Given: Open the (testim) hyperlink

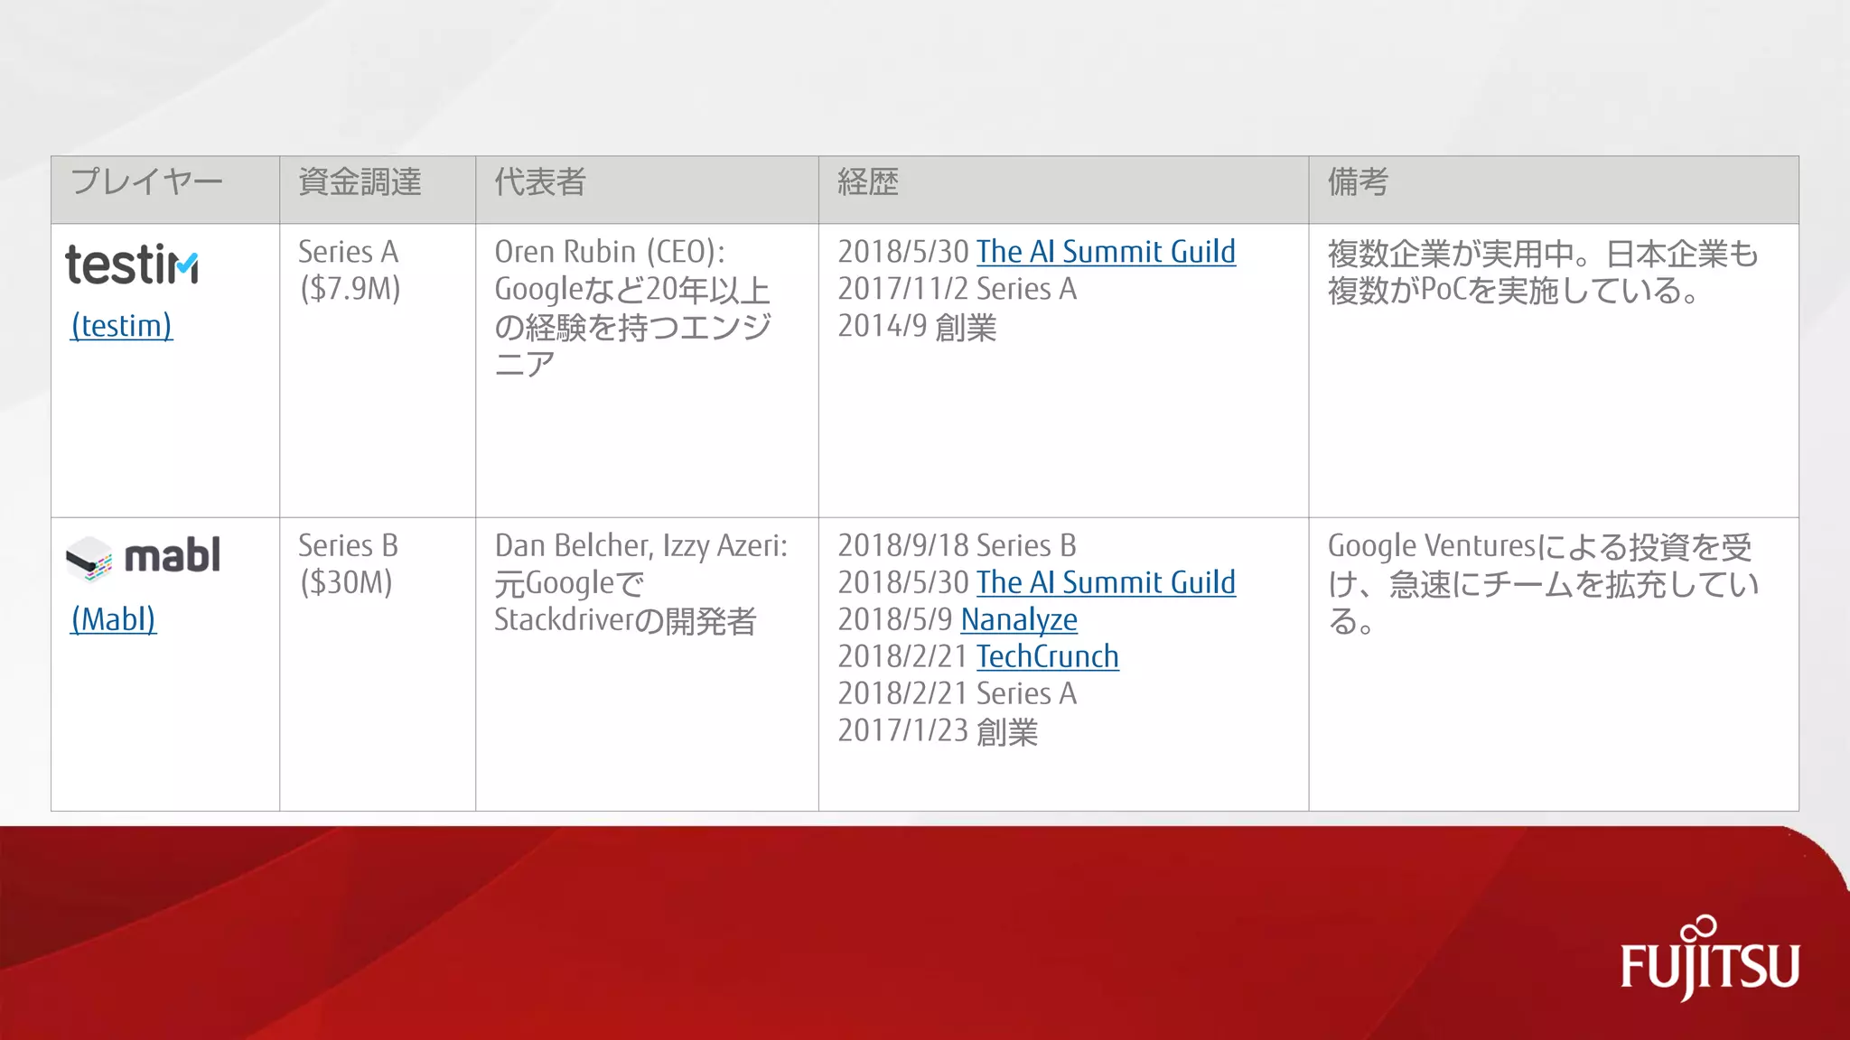Looking at the screenshot, I should (x=121, y=326).
